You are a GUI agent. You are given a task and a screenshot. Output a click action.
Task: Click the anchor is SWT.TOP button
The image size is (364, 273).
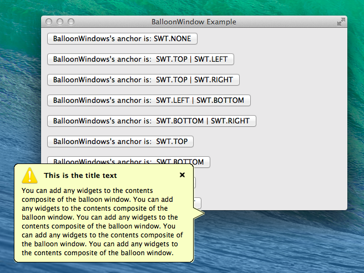120,141
